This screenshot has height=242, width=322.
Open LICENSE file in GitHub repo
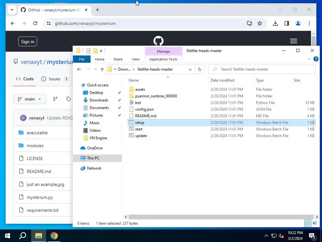click(35, 158)
